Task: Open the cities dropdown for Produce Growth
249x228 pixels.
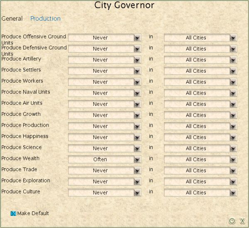Action: point(200,115)
